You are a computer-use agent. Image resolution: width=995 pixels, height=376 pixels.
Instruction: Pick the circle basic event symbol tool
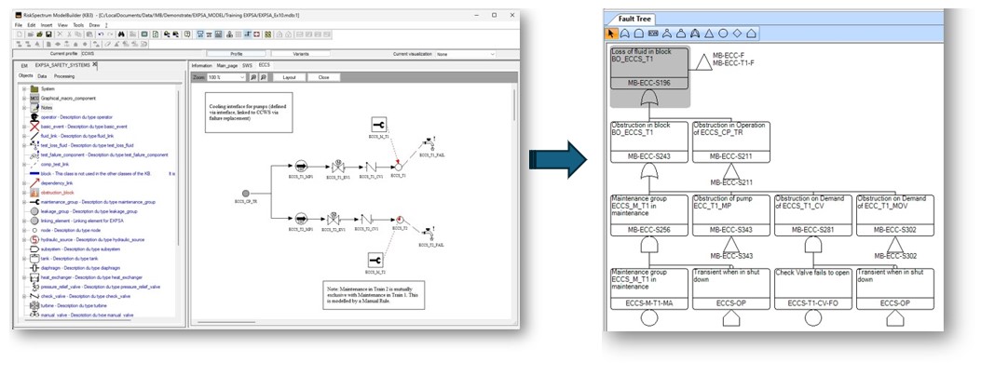(x=721, y=34)
